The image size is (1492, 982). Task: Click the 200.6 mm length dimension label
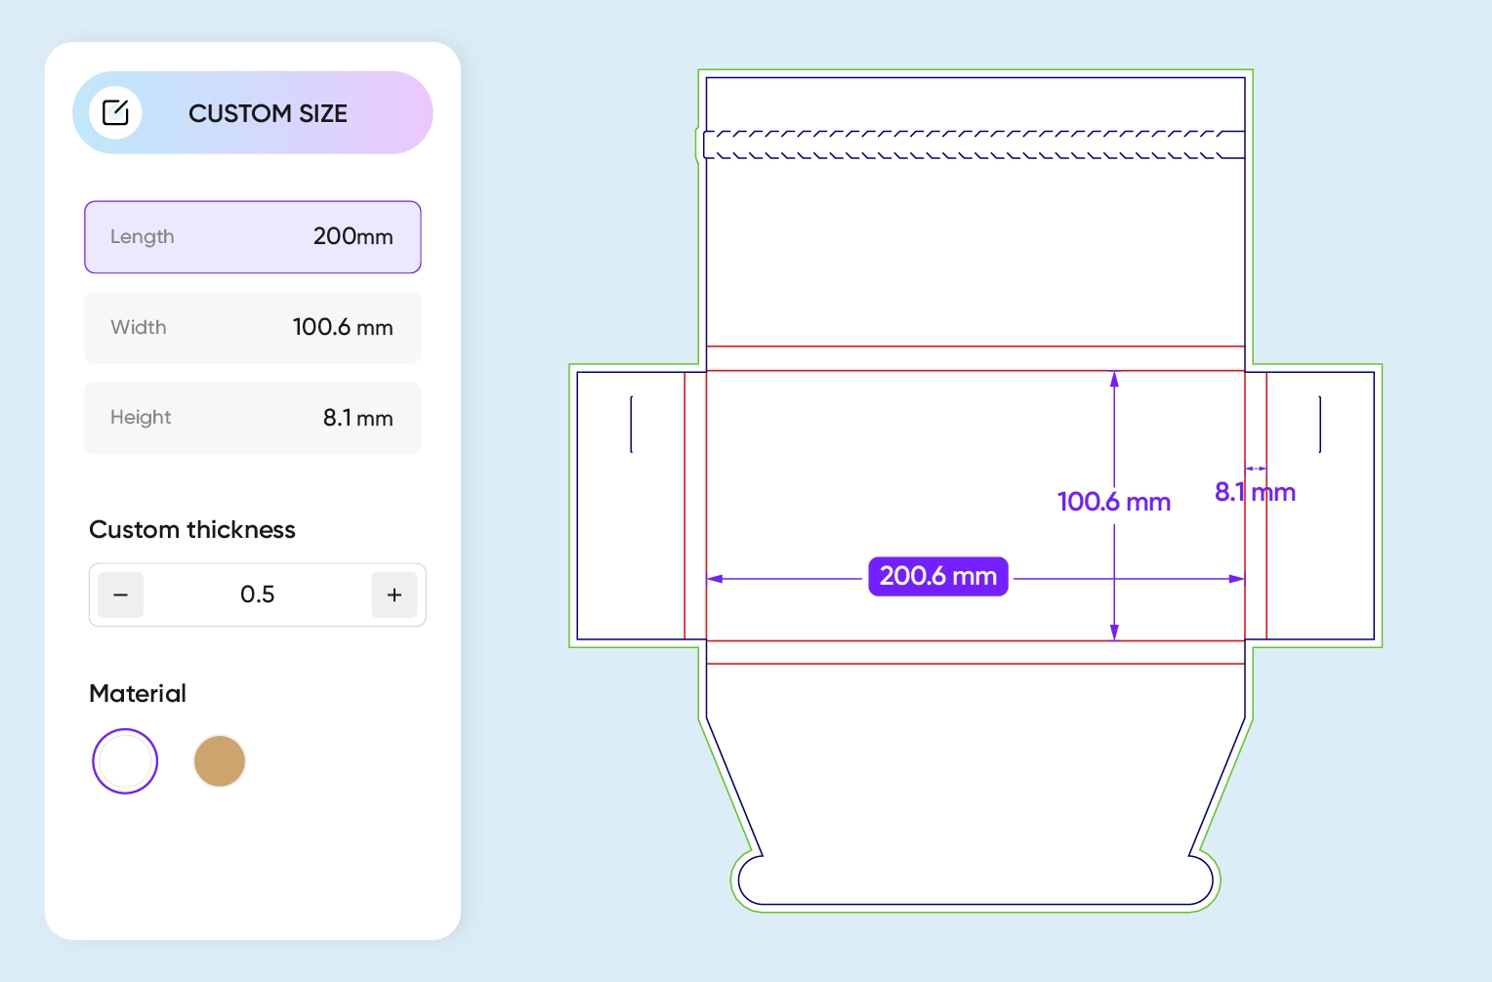pos(937,577)
